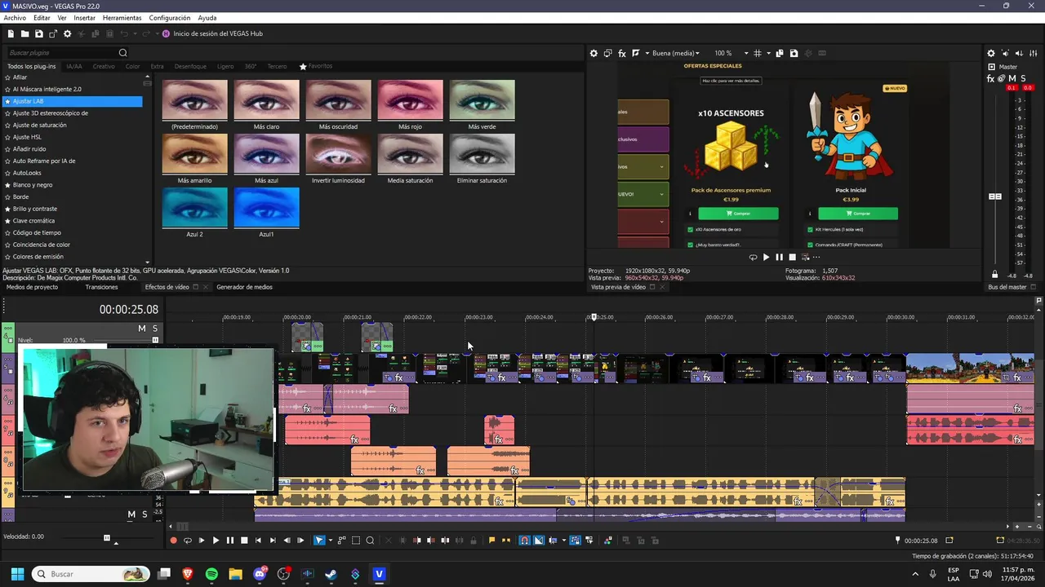Create a new project with the toolbar icon
The width and height of the screenshot is (1045, 587).
[11, 33]
